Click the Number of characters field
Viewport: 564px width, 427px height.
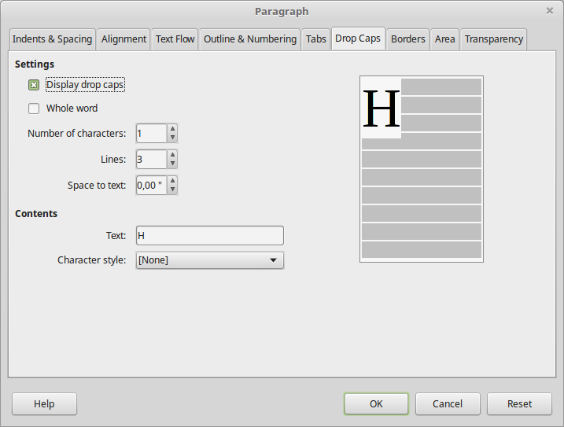152,134
